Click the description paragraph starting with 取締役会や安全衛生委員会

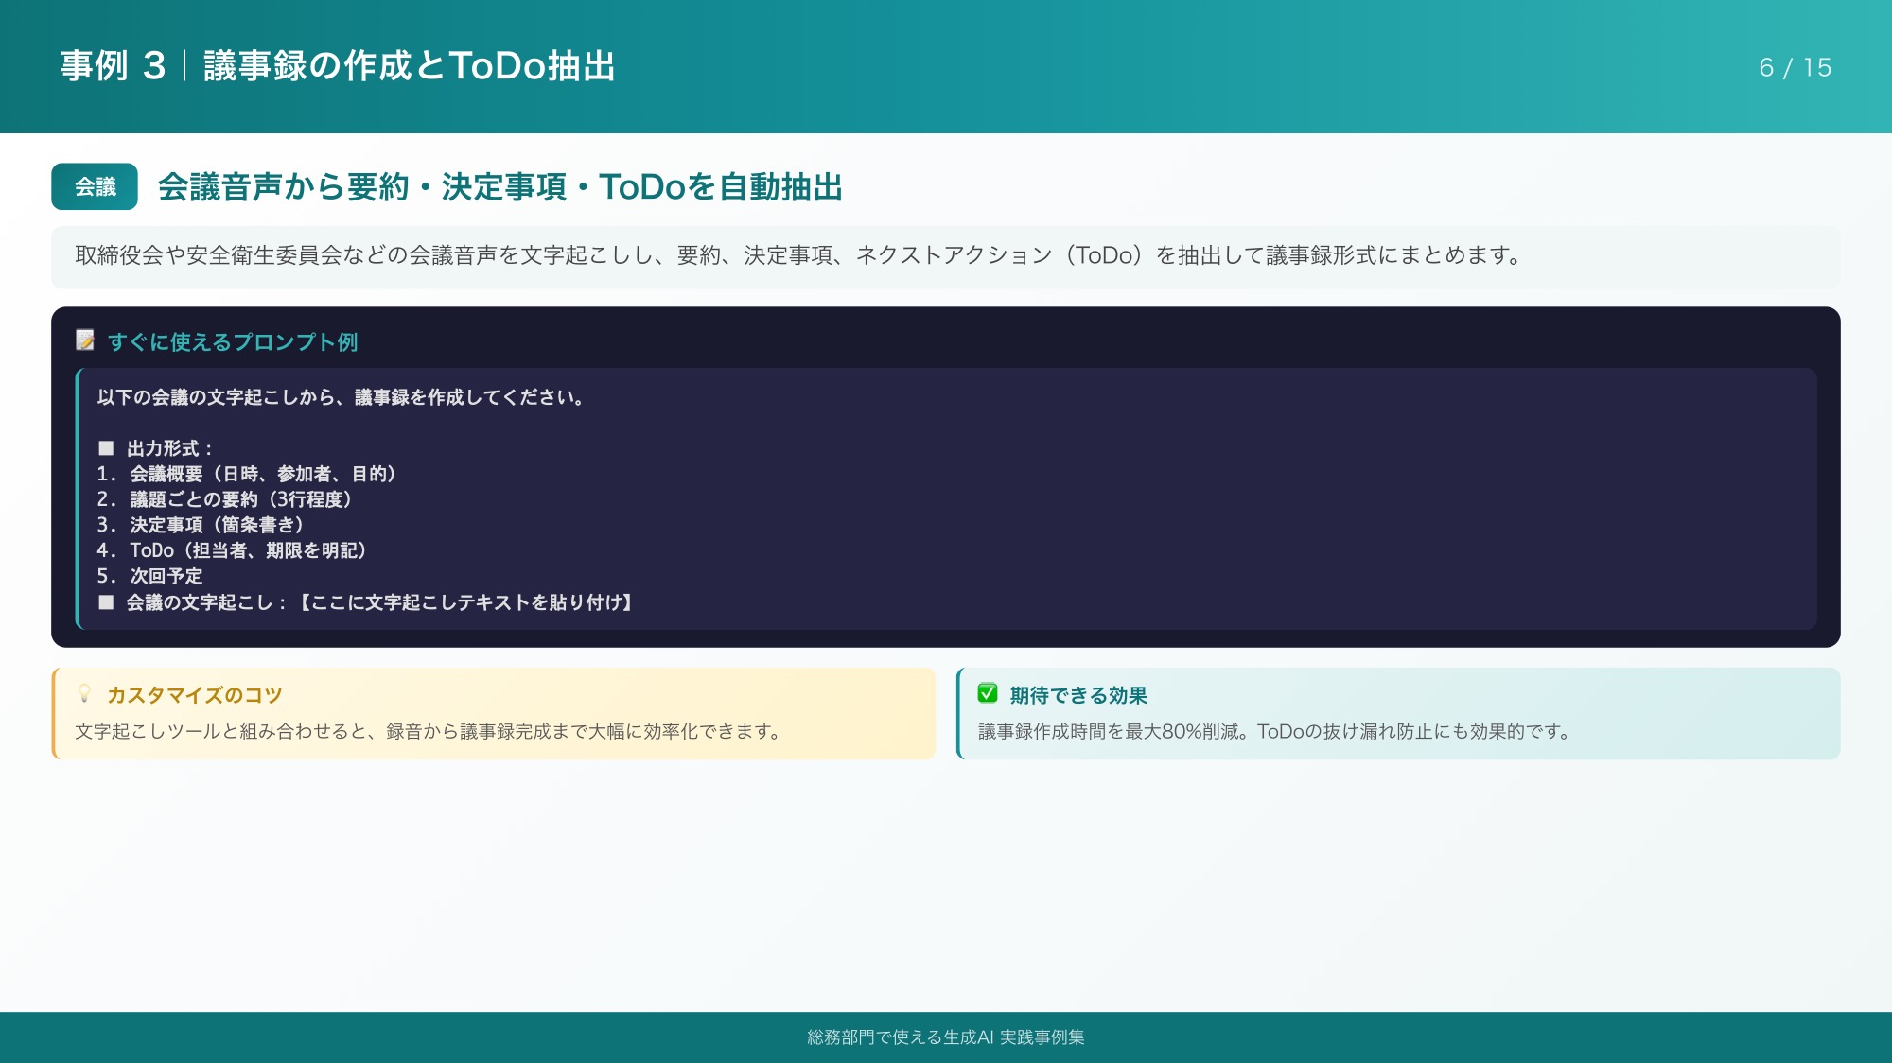click(798, 255)
